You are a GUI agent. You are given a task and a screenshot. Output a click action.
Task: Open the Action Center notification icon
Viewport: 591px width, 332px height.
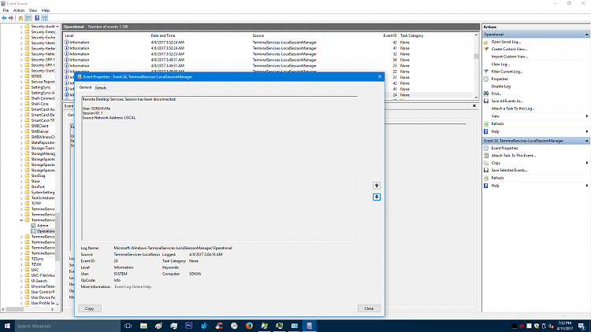click(x=582, y=326)
